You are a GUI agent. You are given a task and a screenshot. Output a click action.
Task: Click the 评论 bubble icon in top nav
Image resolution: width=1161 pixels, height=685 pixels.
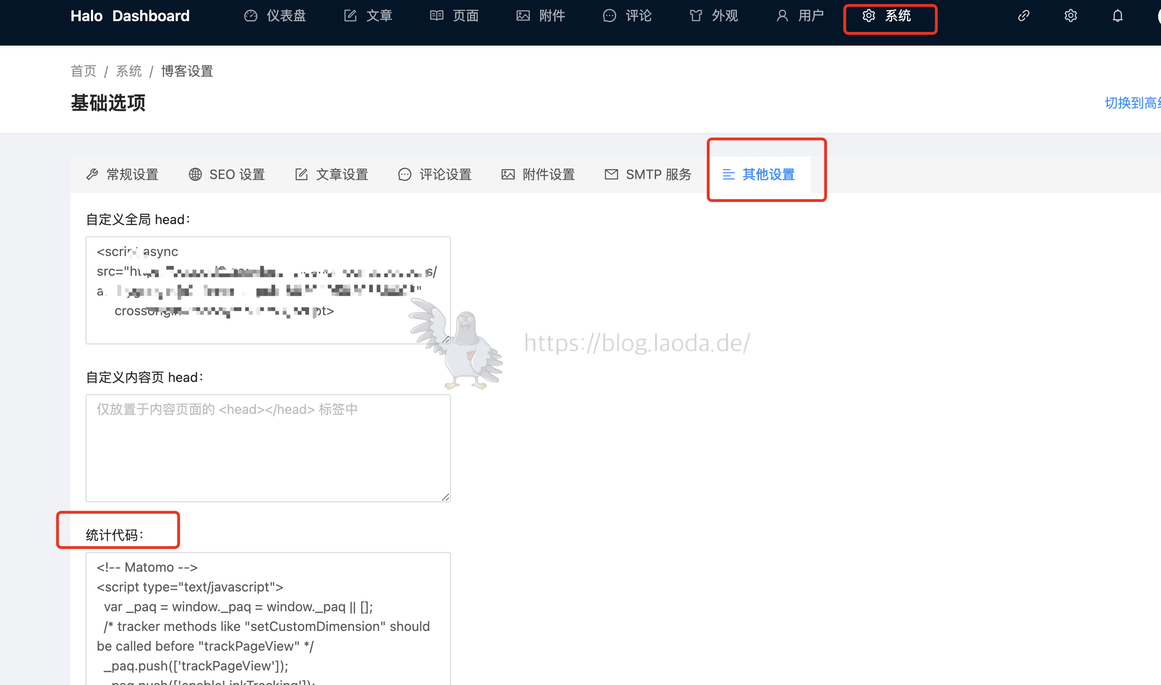tap(609, 16)
